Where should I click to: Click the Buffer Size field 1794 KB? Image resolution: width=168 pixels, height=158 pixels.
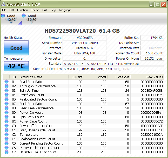152,38
